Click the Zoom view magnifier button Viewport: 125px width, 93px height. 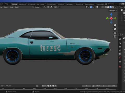(x=115, y=25)
